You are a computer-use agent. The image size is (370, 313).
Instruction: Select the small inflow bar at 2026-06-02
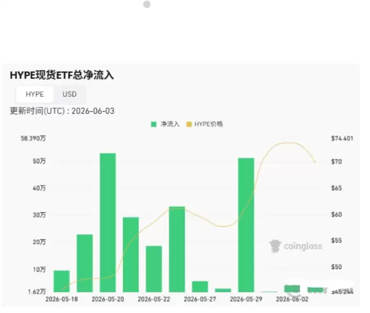click(x=292, y=289)
